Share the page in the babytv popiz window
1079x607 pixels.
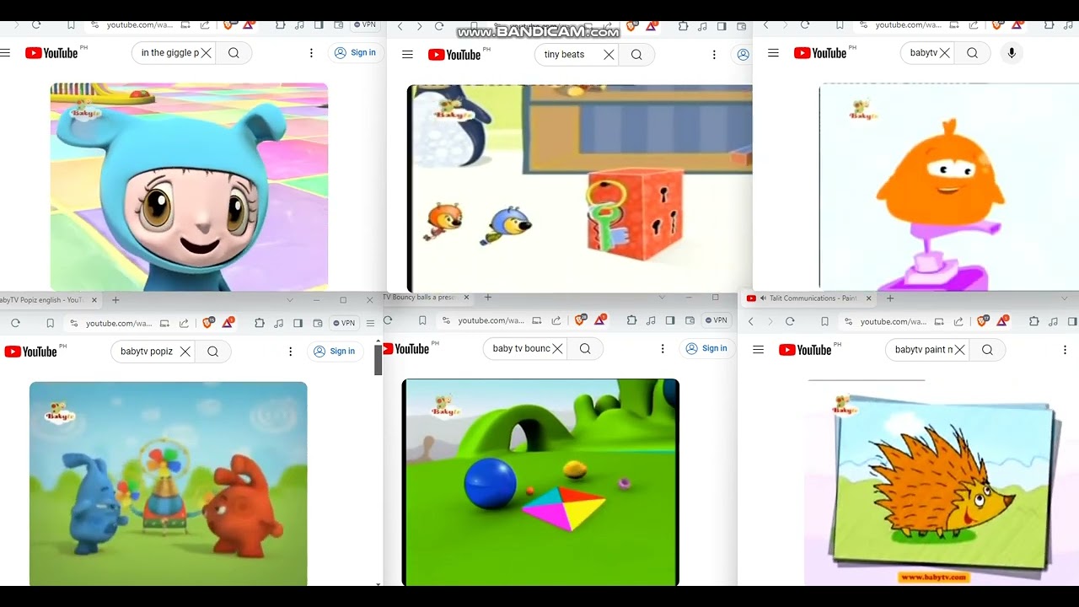point(182,323)
